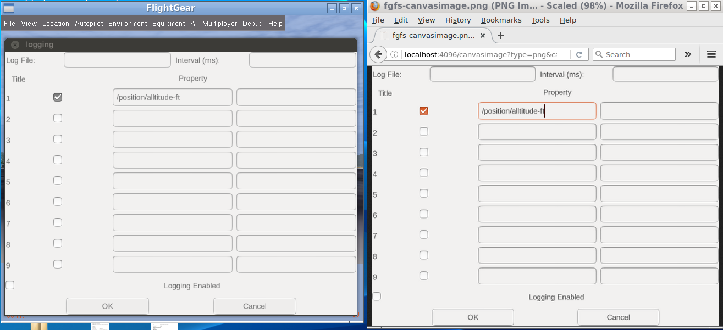Focus Log File field in FlightGear dialog

(117, 60)
